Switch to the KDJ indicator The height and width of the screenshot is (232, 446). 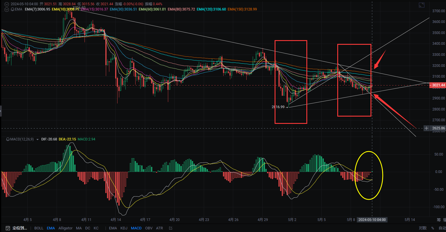(x=124, y=228)
